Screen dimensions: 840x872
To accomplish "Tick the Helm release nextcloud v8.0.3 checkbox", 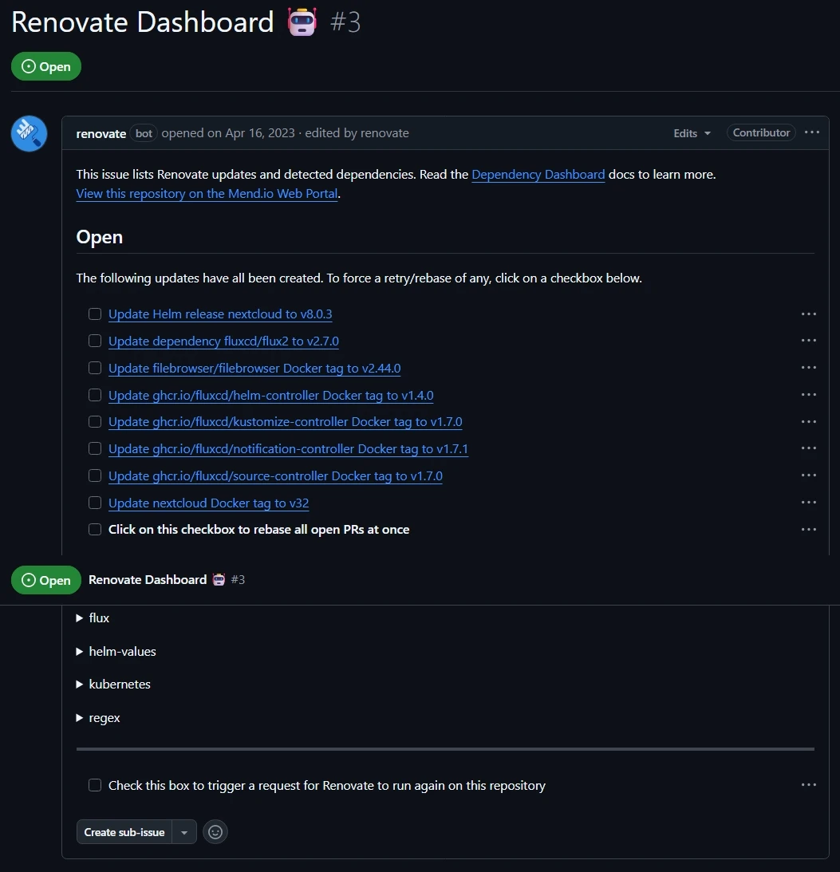I will pyautogui.click(x=95, y=314).
